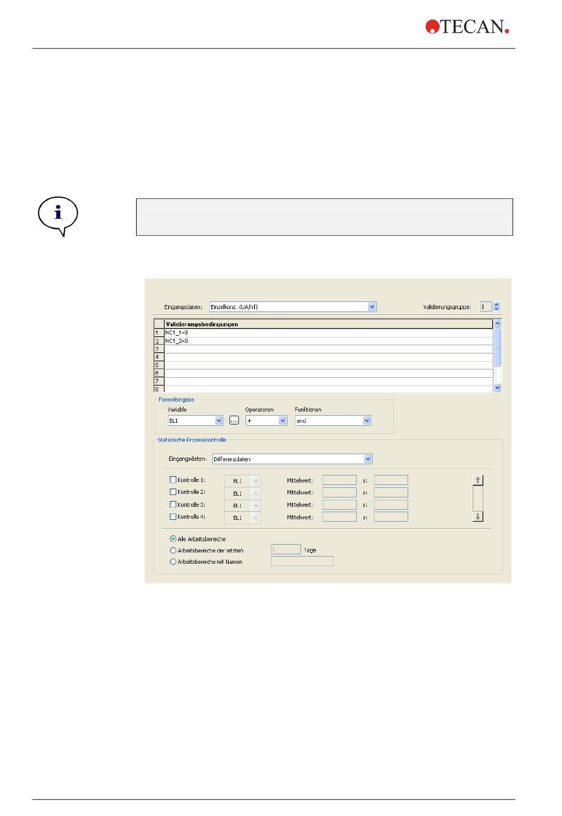Open the Operatoren dropdown
The width and height of the screenshot is (562, 816).
click(282, 420)
